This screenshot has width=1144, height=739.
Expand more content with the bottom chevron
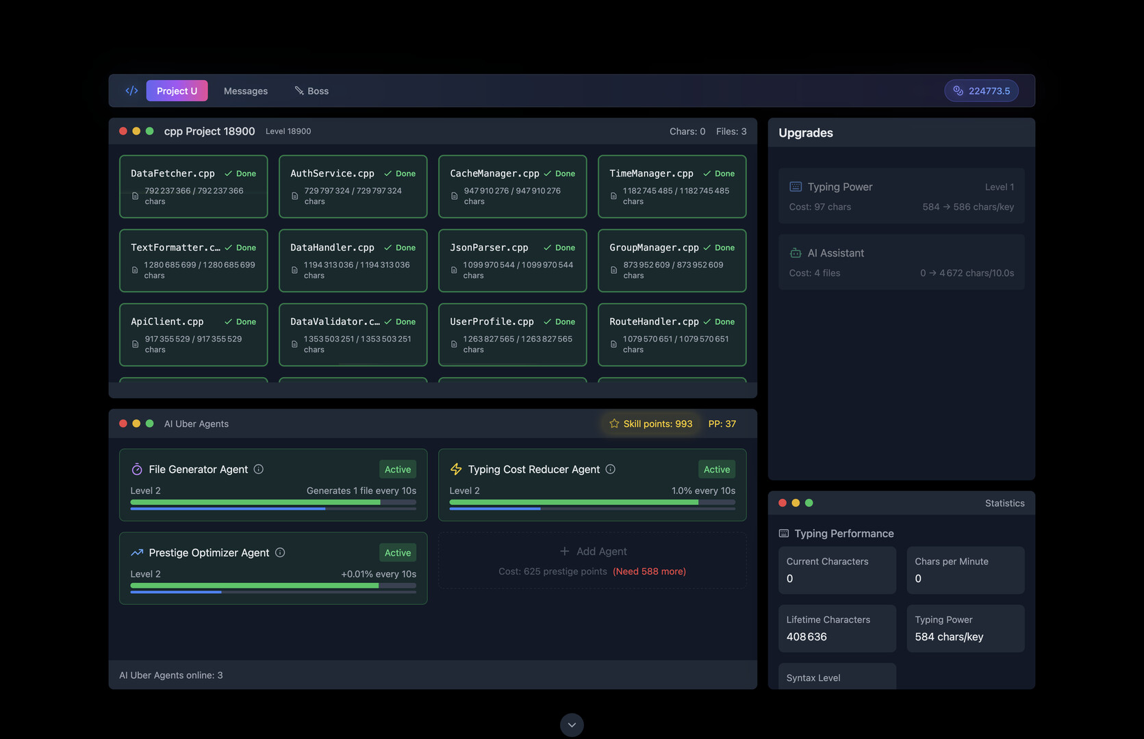point(572,724)
